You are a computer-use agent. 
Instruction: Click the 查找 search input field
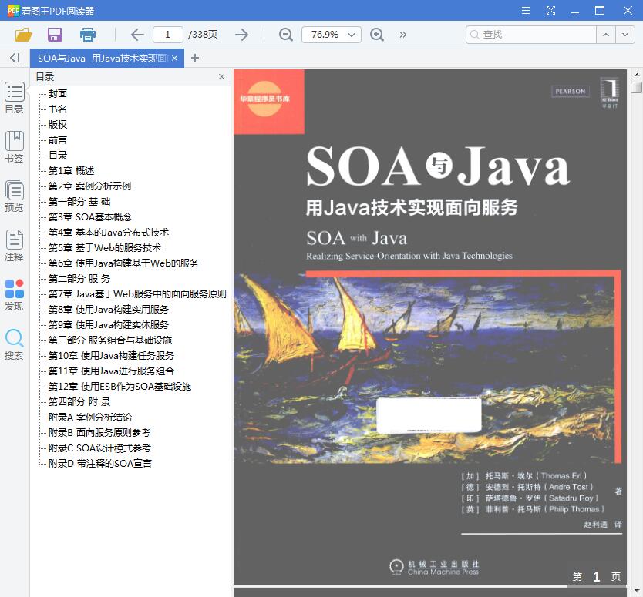(x=531, y=35)
